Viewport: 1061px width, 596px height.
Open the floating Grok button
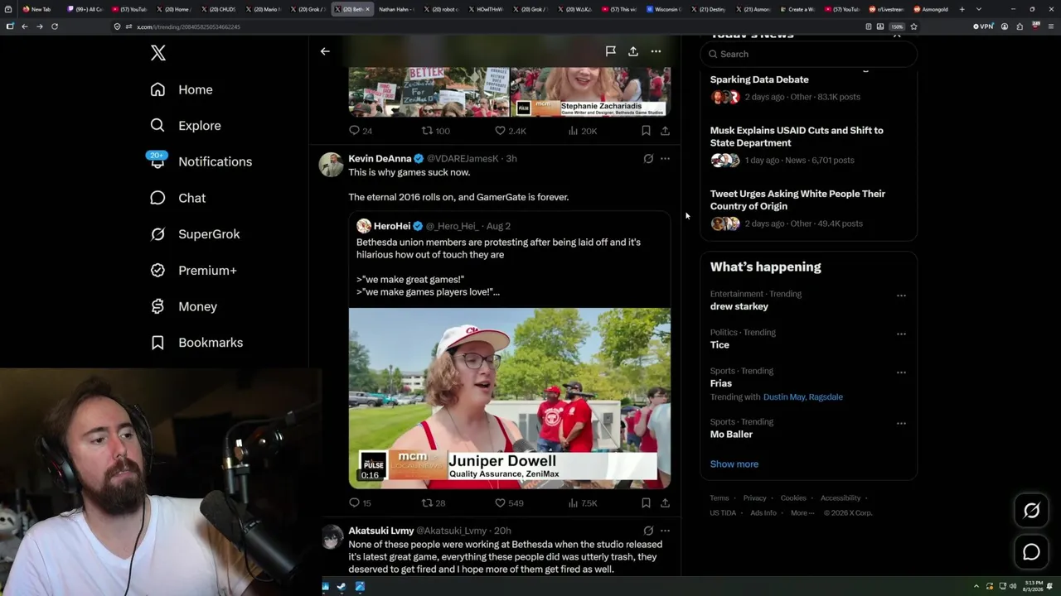pos(1031,511)
